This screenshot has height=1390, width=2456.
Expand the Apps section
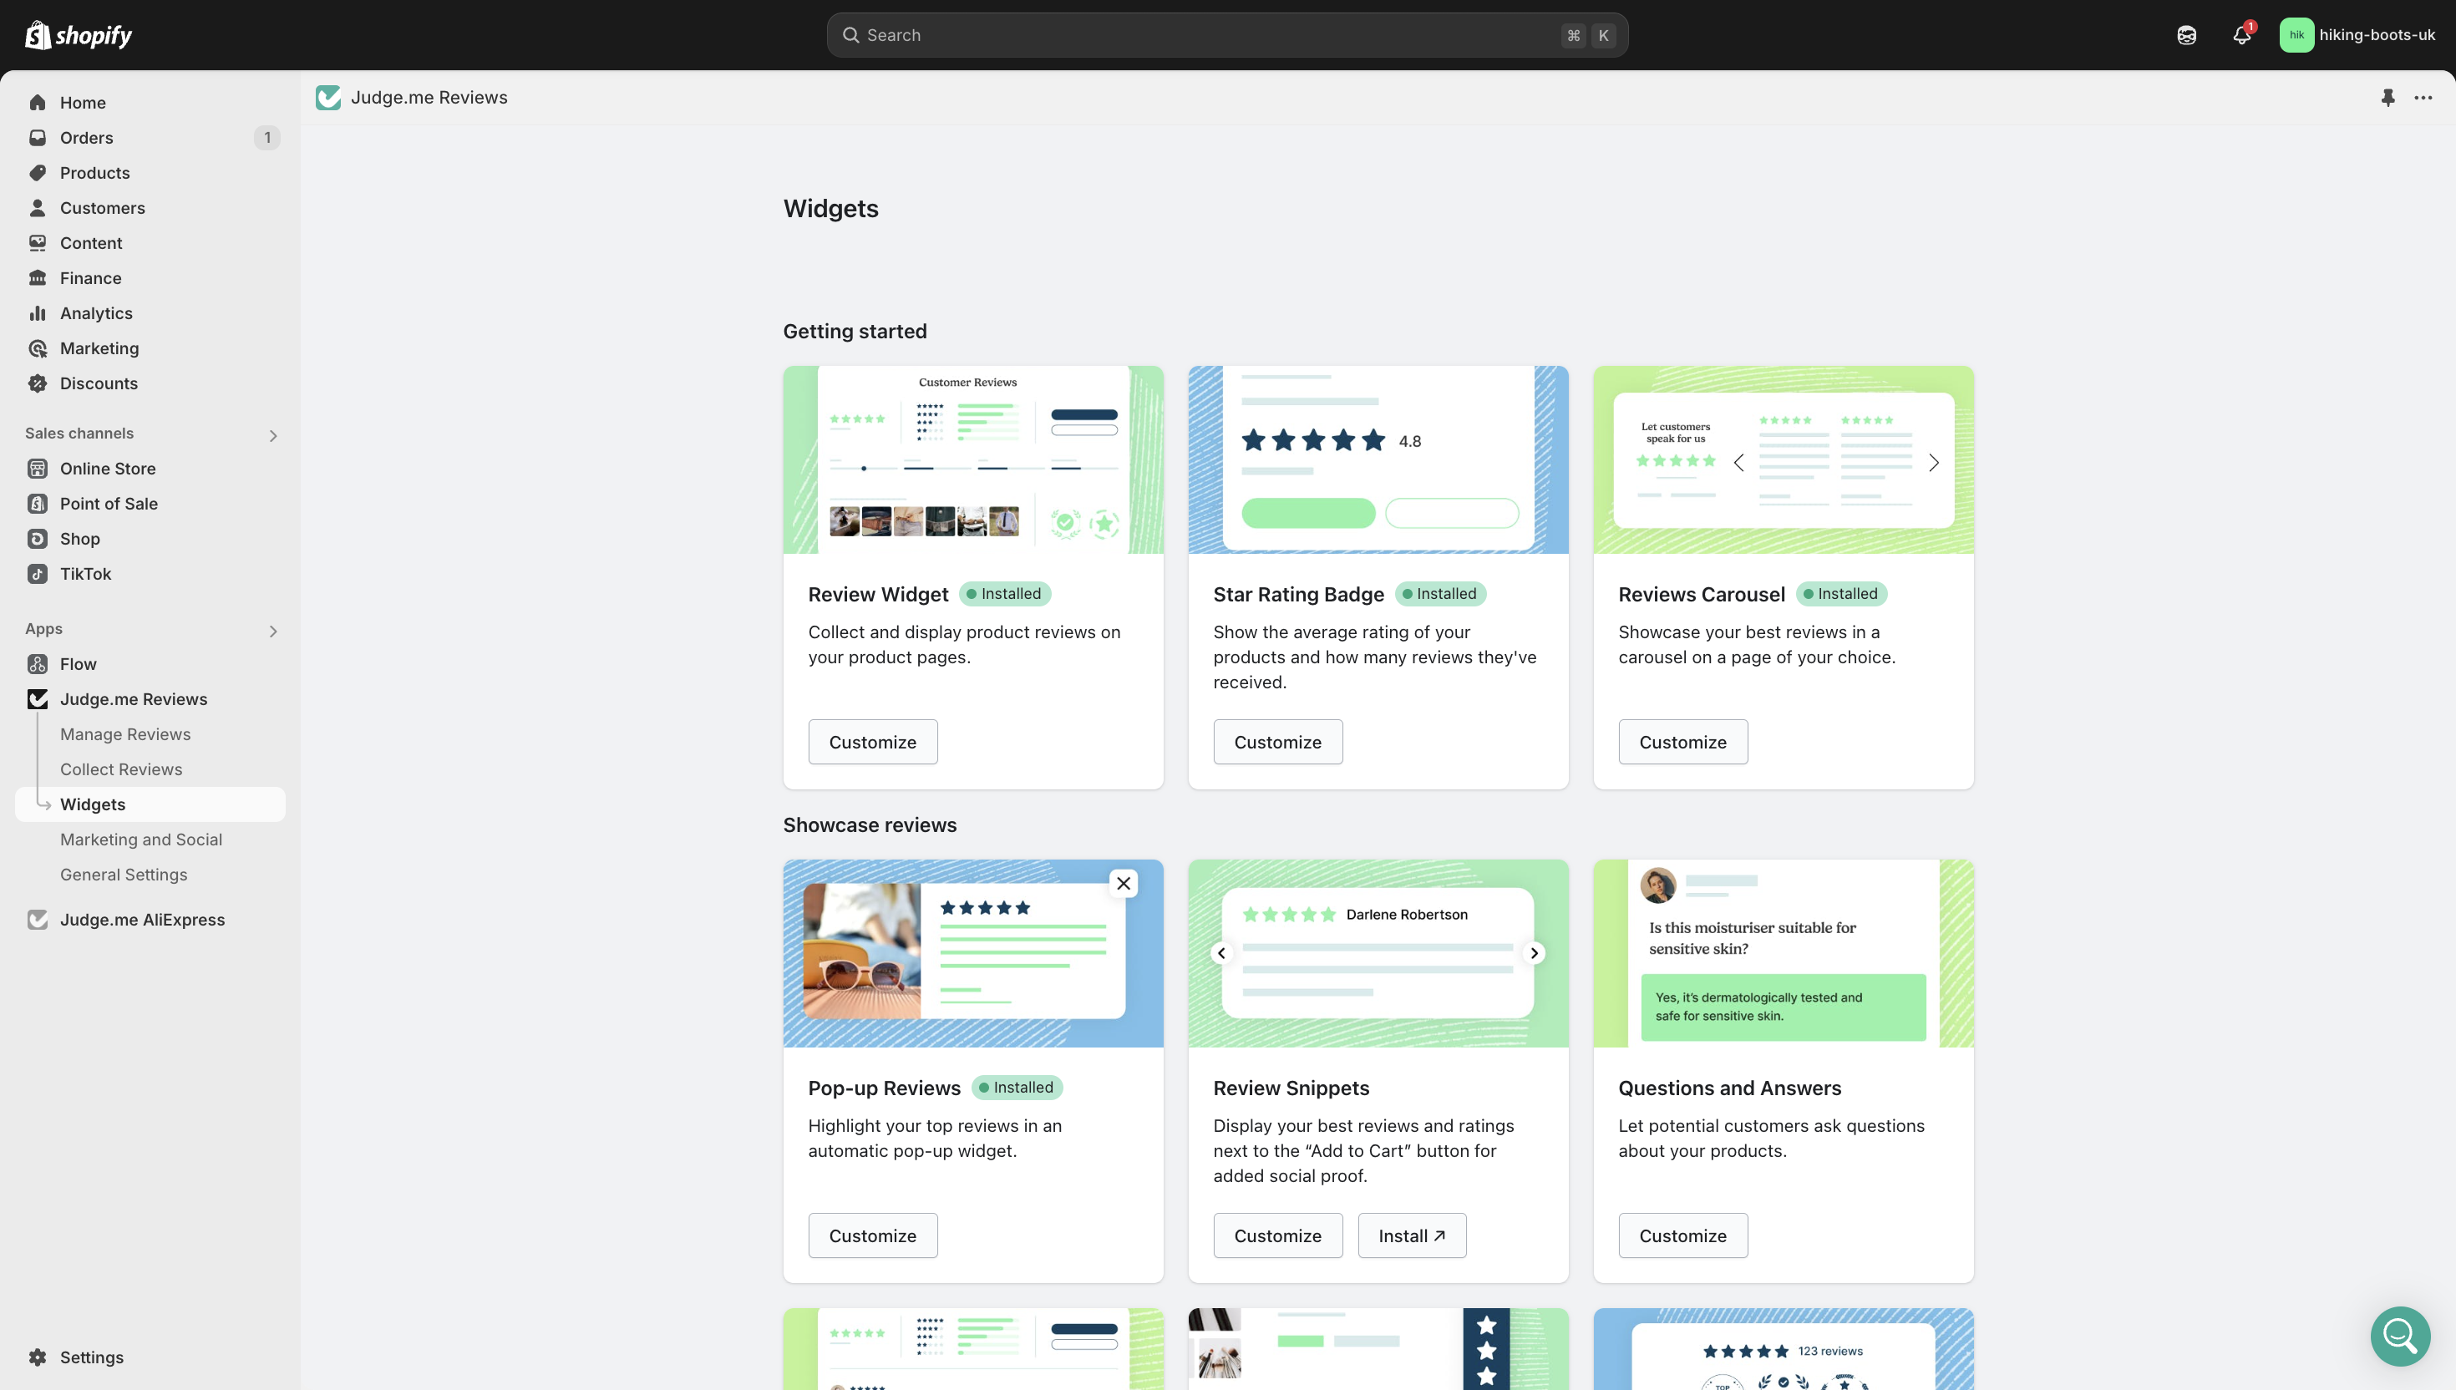273,631
